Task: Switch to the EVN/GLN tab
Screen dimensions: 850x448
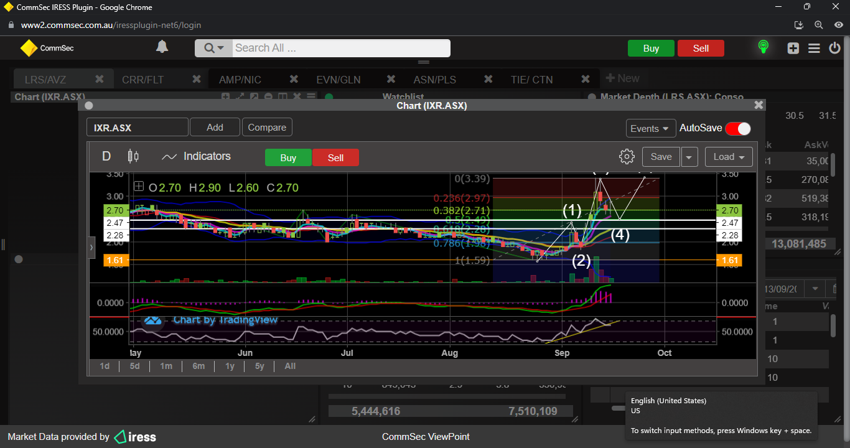Action: (x=338, y=80)
